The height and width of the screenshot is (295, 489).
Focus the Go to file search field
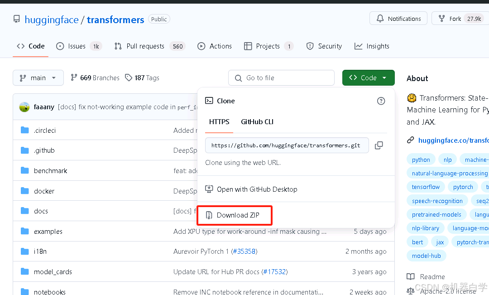click(281, 78)
